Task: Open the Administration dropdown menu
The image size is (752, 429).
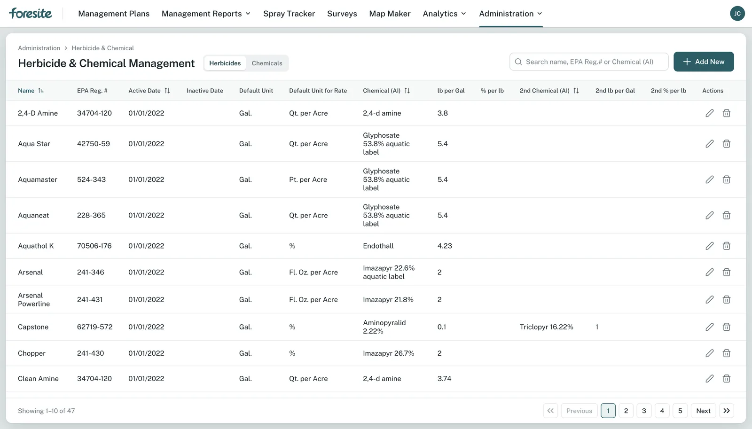Action: (x=511, y=14)
